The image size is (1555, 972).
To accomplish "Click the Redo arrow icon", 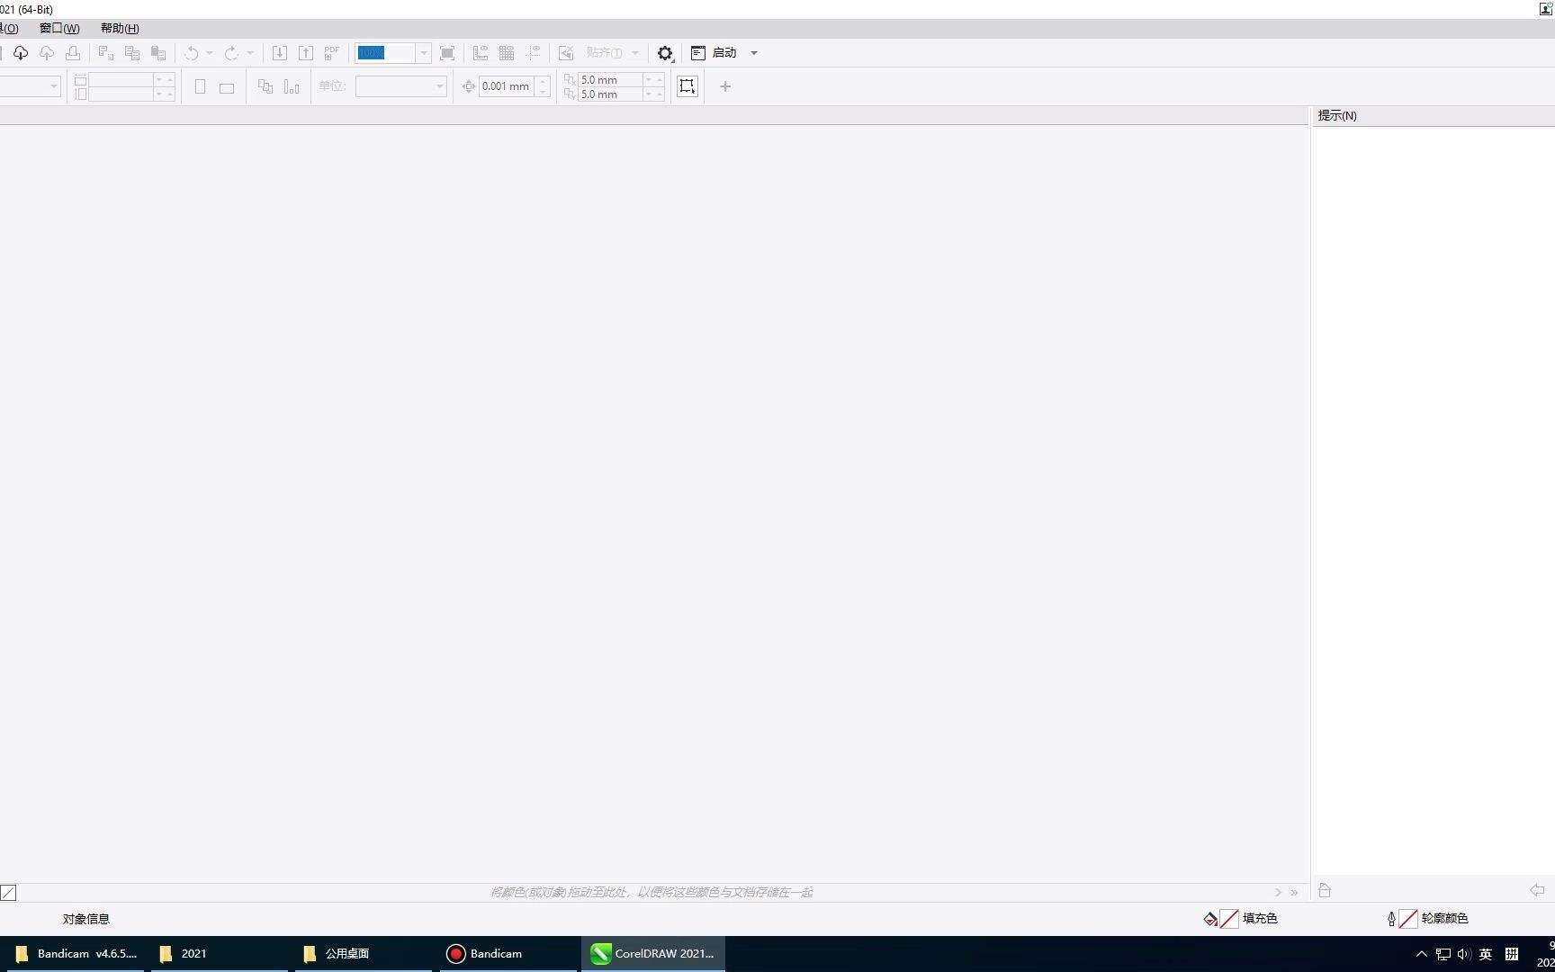I will [x=231, y=53].
